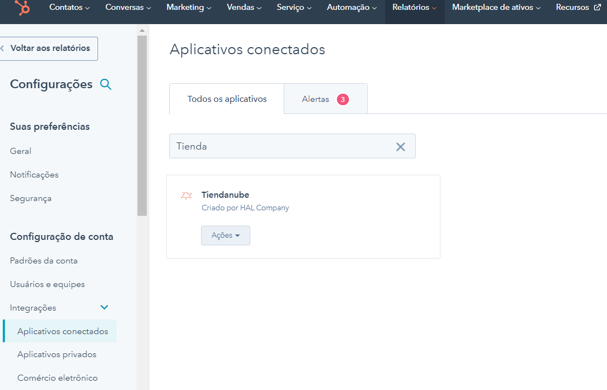
Task: Select the Aplicativos conectados sidebar item
Action: click(x=62, y=331)
